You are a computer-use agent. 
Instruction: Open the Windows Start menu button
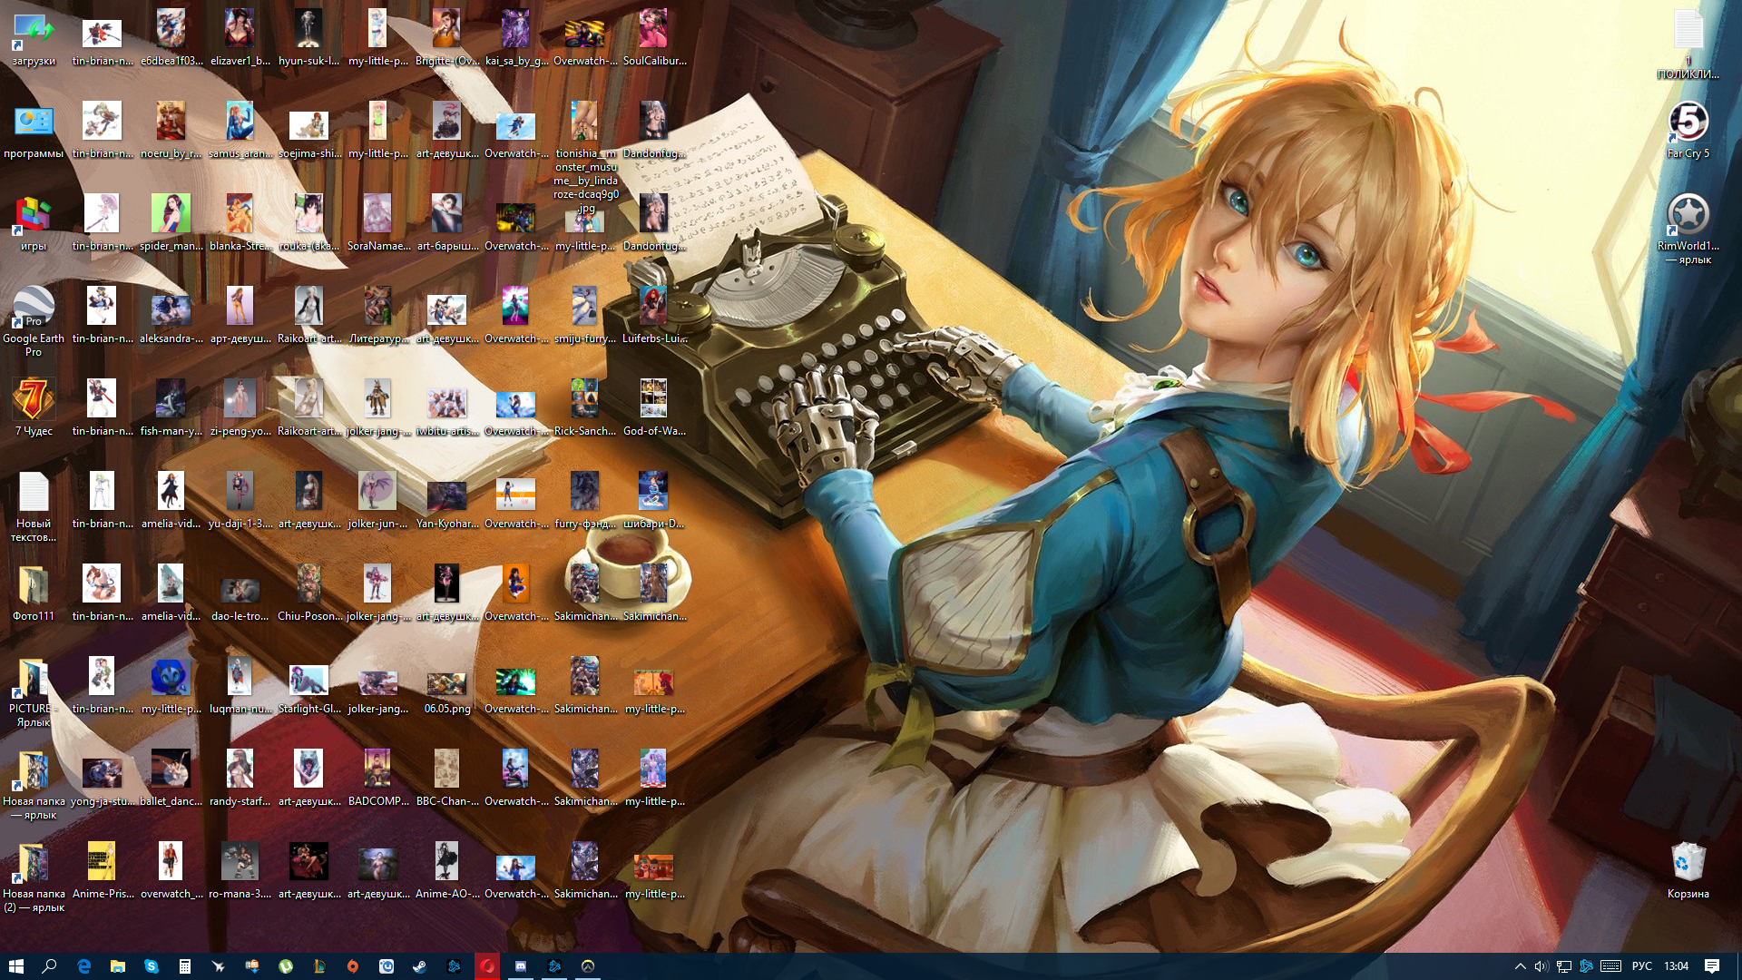pos(16,966)
